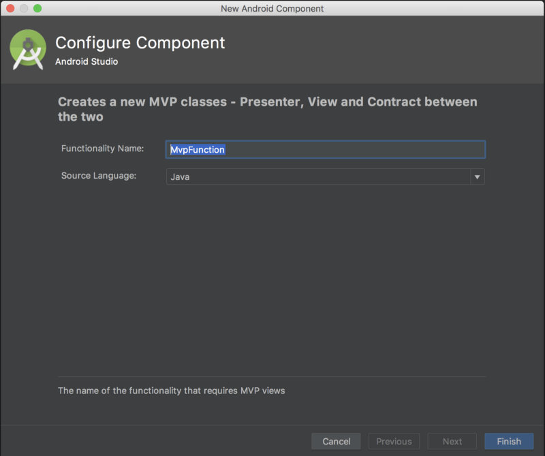545x456 pixels.
Task: Click the New Android Component title bar
Action: [272, 8]
